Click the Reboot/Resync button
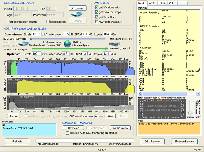 (184, 142)
